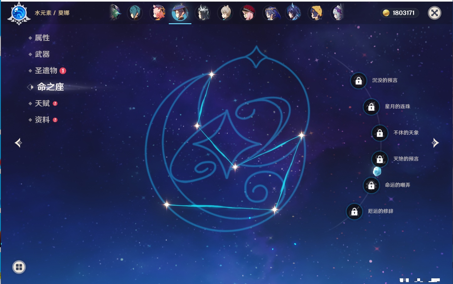Select the avatar wearing a yellow hood

pos(316,13)
